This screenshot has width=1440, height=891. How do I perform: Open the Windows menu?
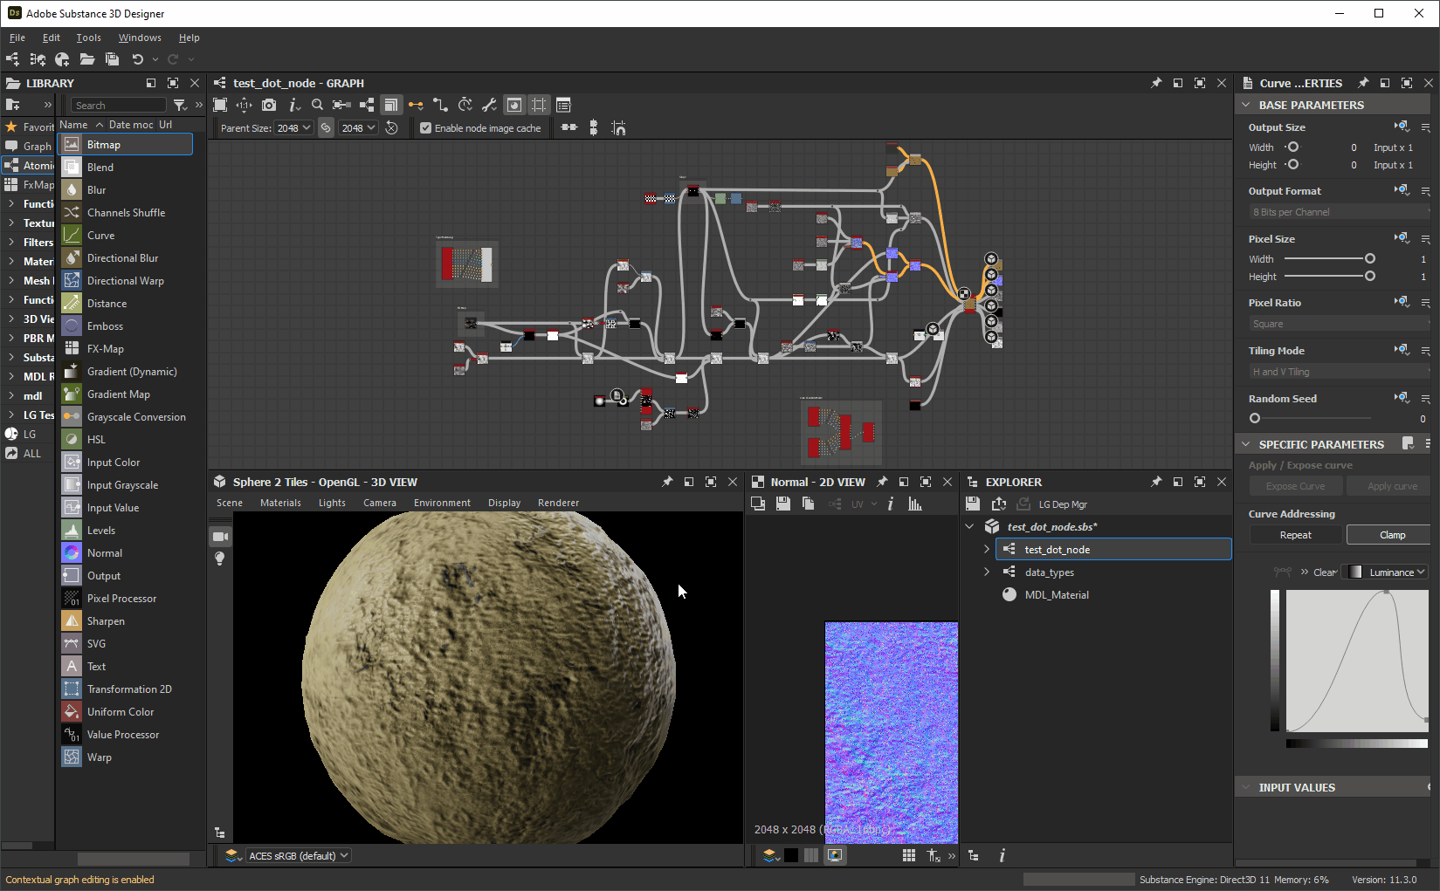(140, 38)
